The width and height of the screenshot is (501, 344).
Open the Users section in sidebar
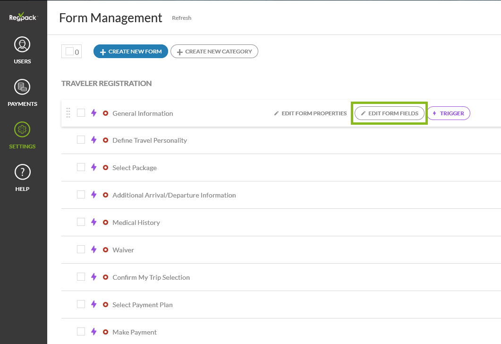click(22, 46)
